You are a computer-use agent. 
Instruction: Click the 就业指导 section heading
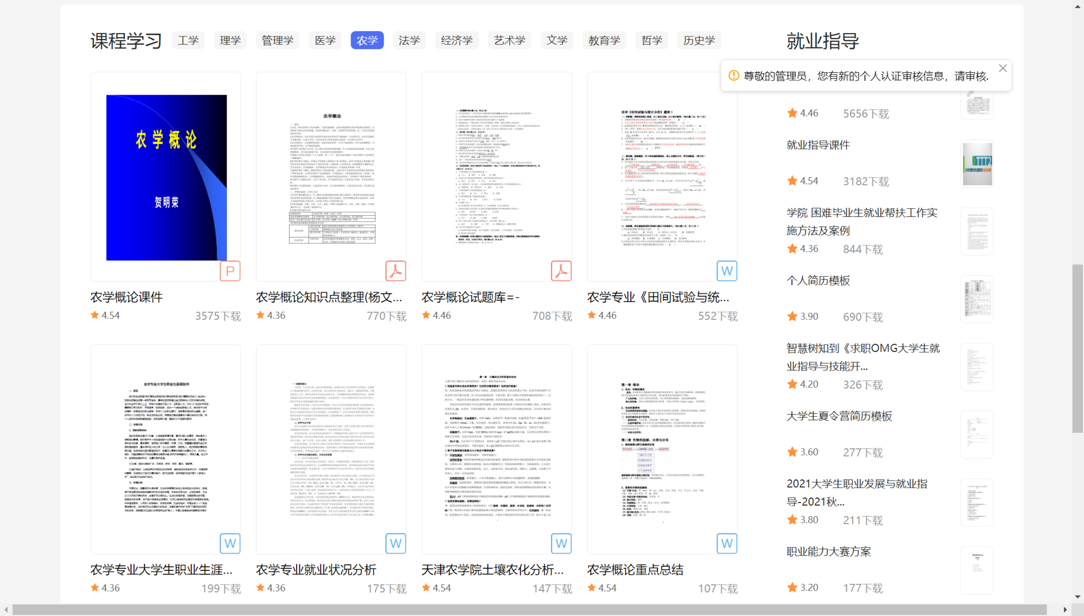click(x=822, y=41)
